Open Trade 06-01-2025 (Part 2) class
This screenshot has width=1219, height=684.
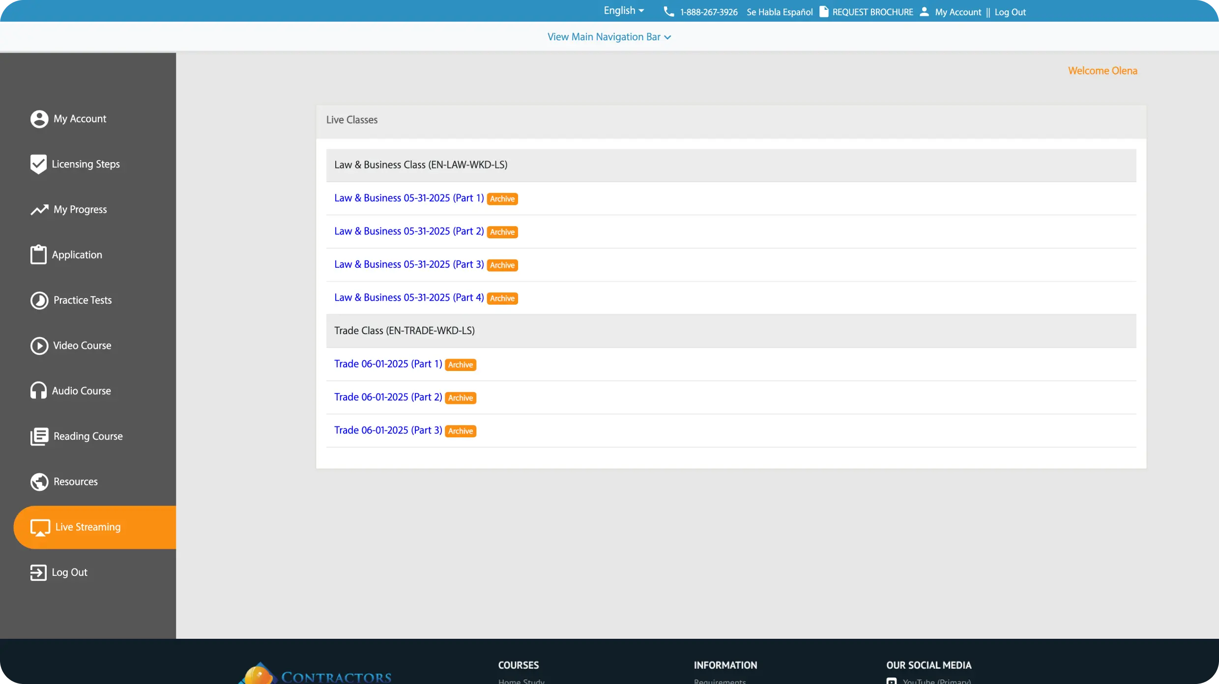click(x=388, y=397)
